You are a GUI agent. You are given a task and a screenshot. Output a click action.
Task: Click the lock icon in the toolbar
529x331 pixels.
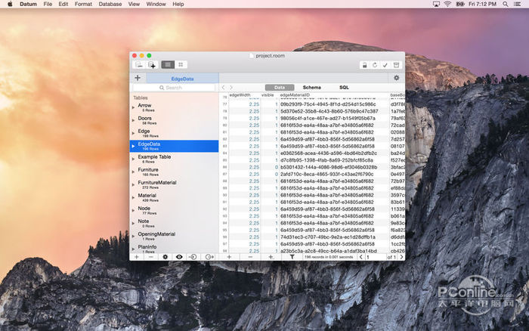[x=363, y=65]
